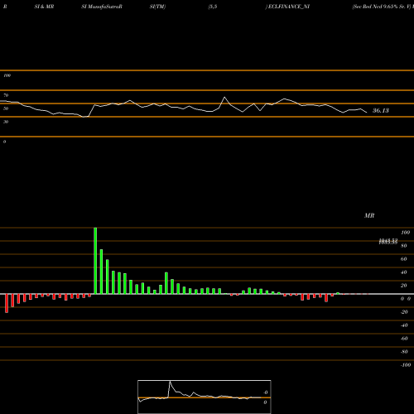Click the "-40" MR axis label
414x414 pixels.
[404, 325]
